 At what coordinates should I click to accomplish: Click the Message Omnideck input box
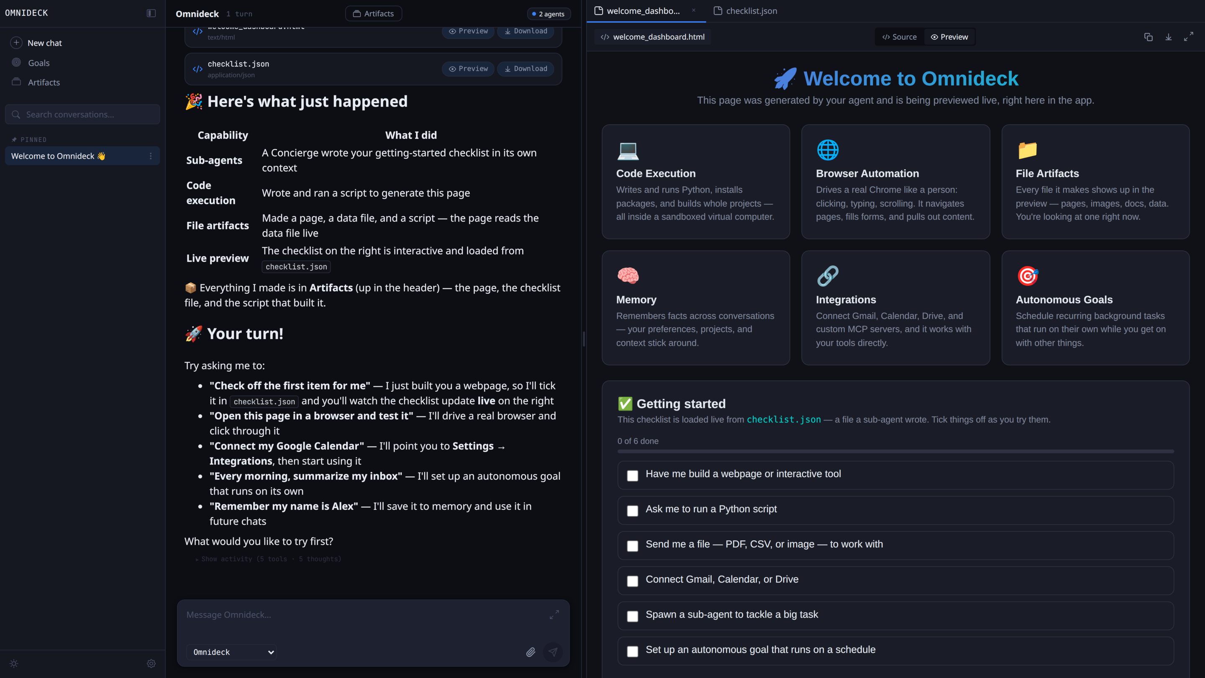click(x=365, y=615)
